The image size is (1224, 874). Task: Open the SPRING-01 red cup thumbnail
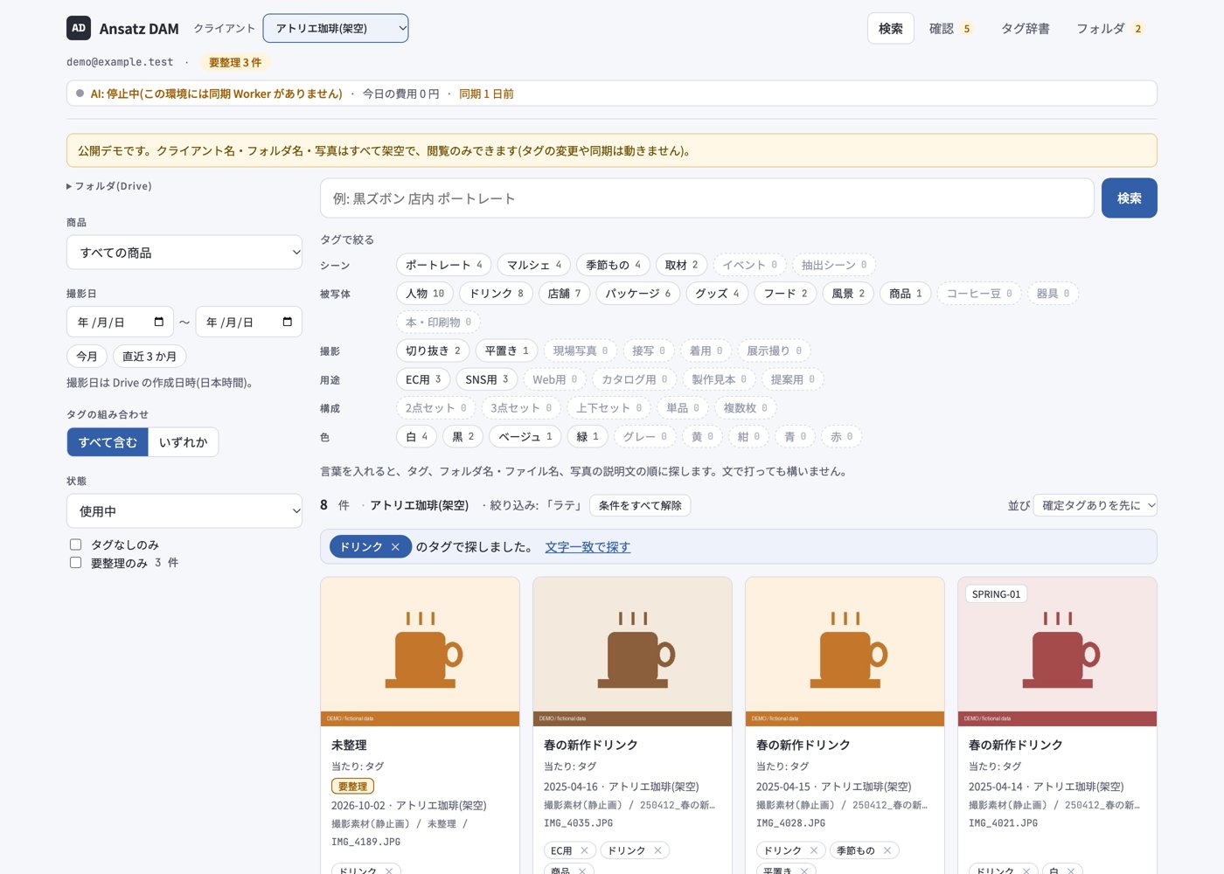(x=1057, y=651)
